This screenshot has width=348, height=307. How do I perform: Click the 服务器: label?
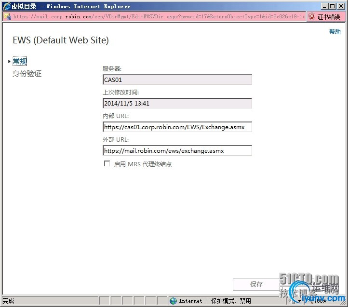click(x=112, y=68)
